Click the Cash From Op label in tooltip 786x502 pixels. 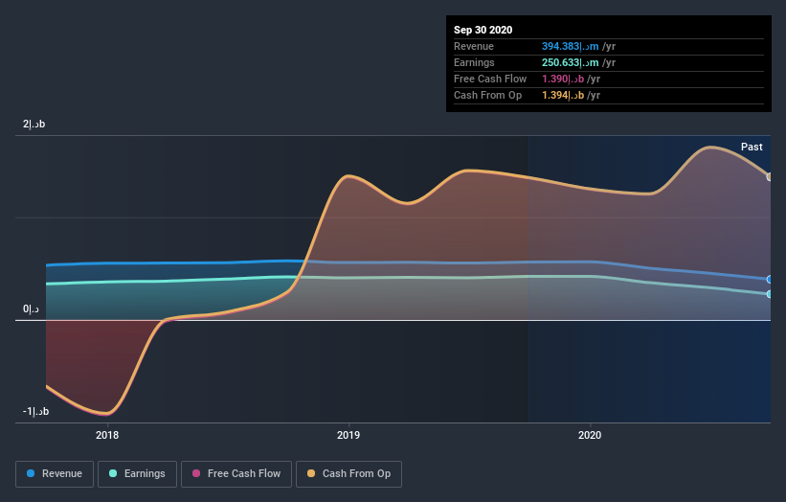pos(487,95)
